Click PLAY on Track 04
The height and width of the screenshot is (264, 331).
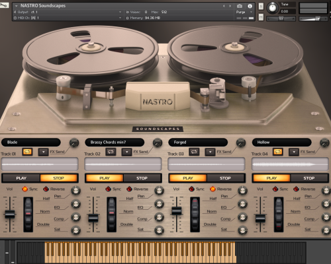pos(271,178)
